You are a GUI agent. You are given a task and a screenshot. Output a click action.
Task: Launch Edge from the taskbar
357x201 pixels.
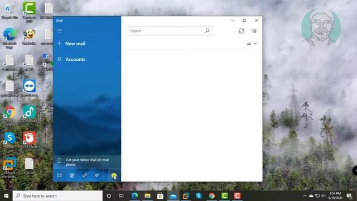coord(135,196)
